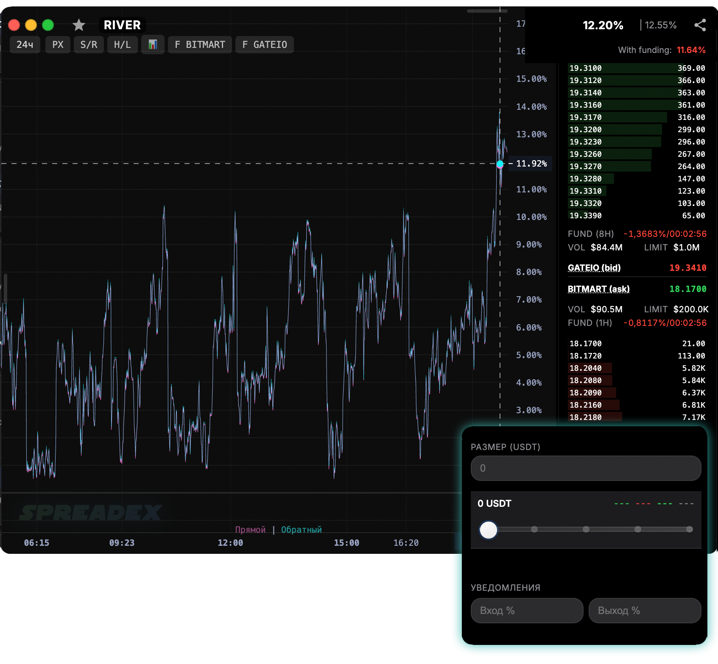Open the F GATEIO futures panel
This screenshot has width=718, height=664.
pos(264,44)
